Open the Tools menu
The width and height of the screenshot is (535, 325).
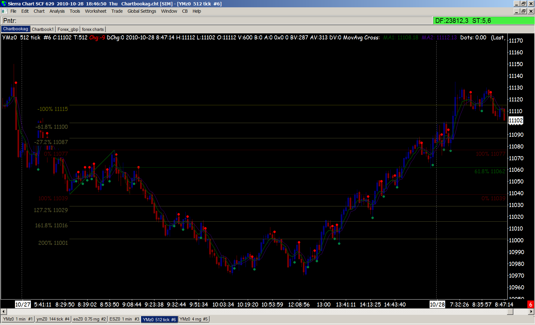click(x=75, y=11)
